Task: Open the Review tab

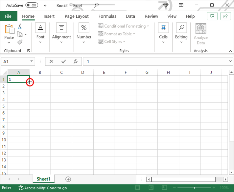Action: (151, 16)
